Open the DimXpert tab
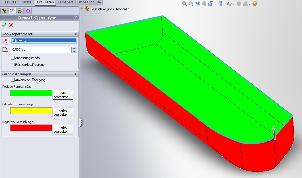Screen dimensions: 302x178 click(65, 2)
